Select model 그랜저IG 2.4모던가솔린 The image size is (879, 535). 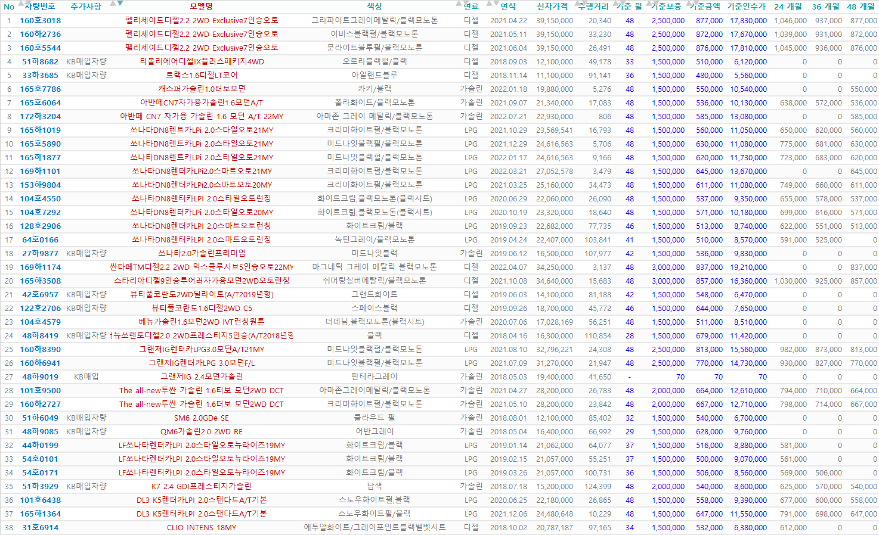coord(202,377)
